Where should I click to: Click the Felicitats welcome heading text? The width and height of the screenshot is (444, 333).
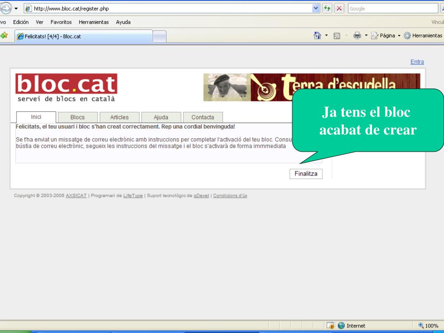(125, 127)
